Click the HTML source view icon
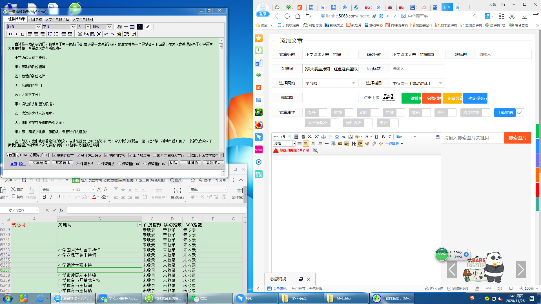This screenshot has height=304, width=541. 276,137
